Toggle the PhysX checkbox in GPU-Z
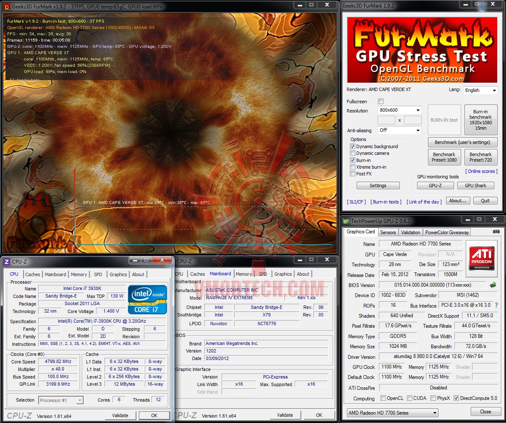Screen dimensions: 506x423 pos(433,398)
